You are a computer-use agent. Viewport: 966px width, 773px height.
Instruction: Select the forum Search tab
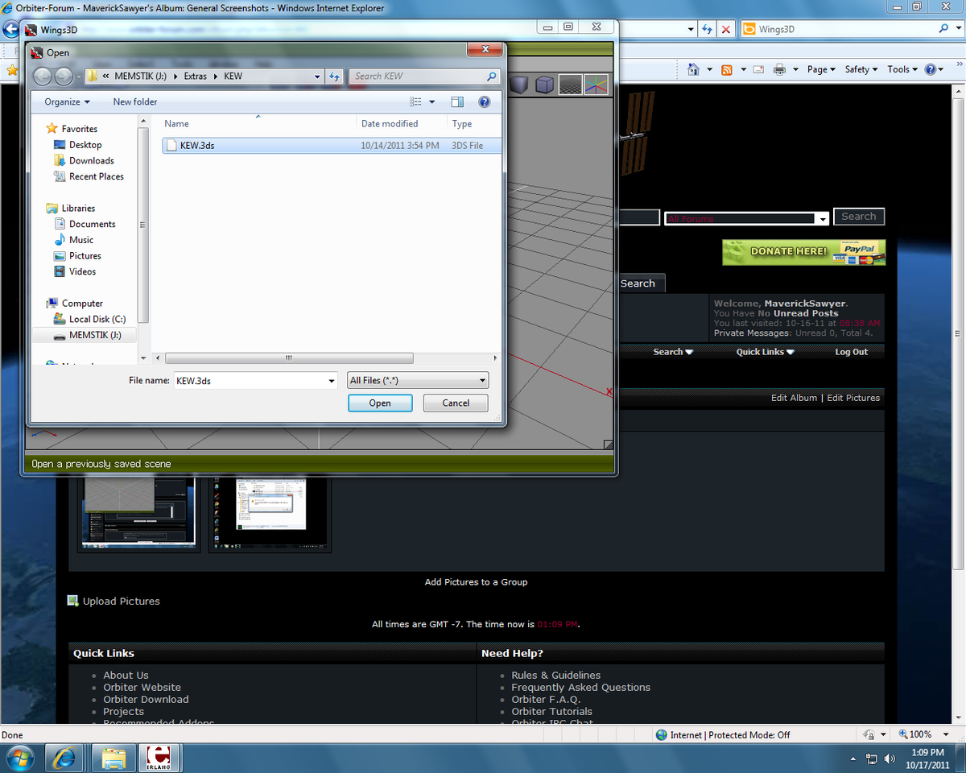pos(638,283)
